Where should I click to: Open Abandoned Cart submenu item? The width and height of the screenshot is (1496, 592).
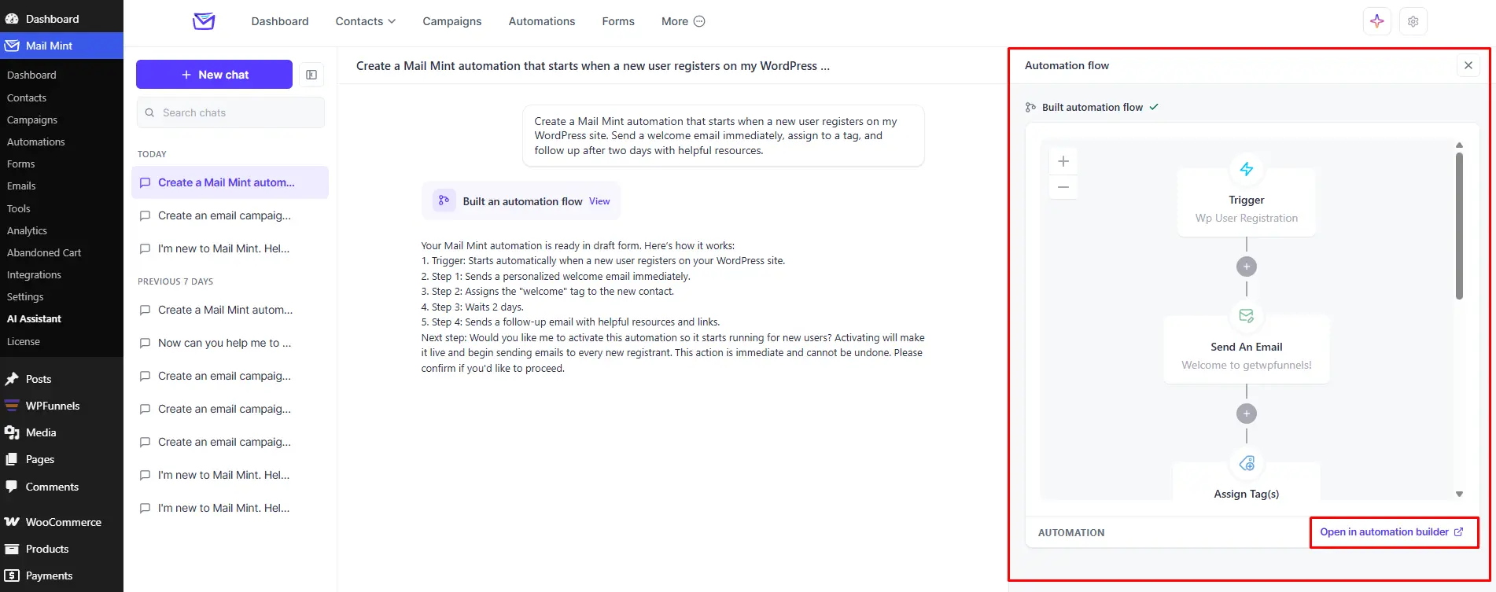click(x=44, y=252)
